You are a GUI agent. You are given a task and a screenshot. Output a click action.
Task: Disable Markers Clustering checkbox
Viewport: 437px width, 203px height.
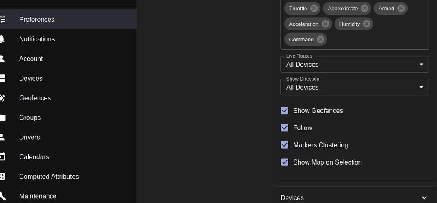[285, 145]
